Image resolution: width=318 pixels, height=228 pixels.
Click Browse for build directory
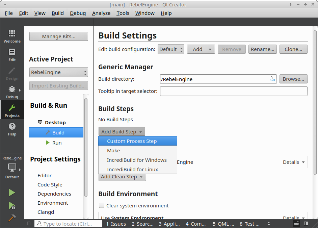tap(293, 79)
